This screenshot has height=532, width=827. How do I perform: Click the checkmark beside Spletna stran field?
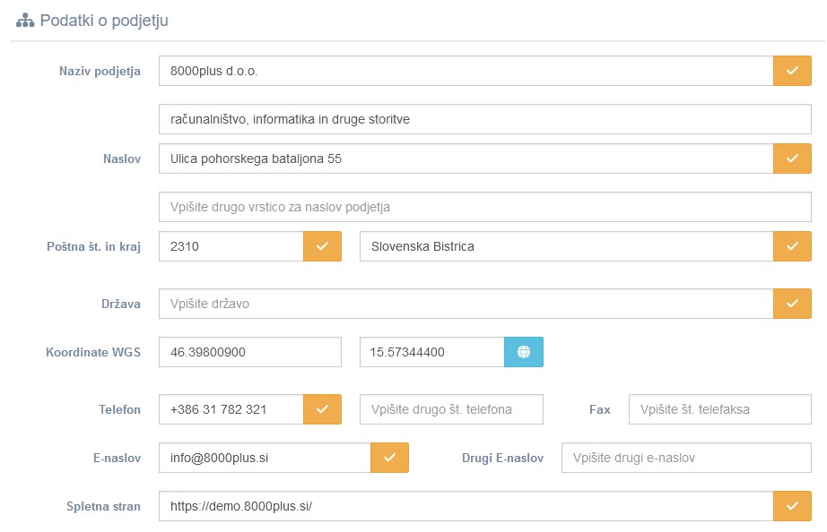click(x=792, y=506)
